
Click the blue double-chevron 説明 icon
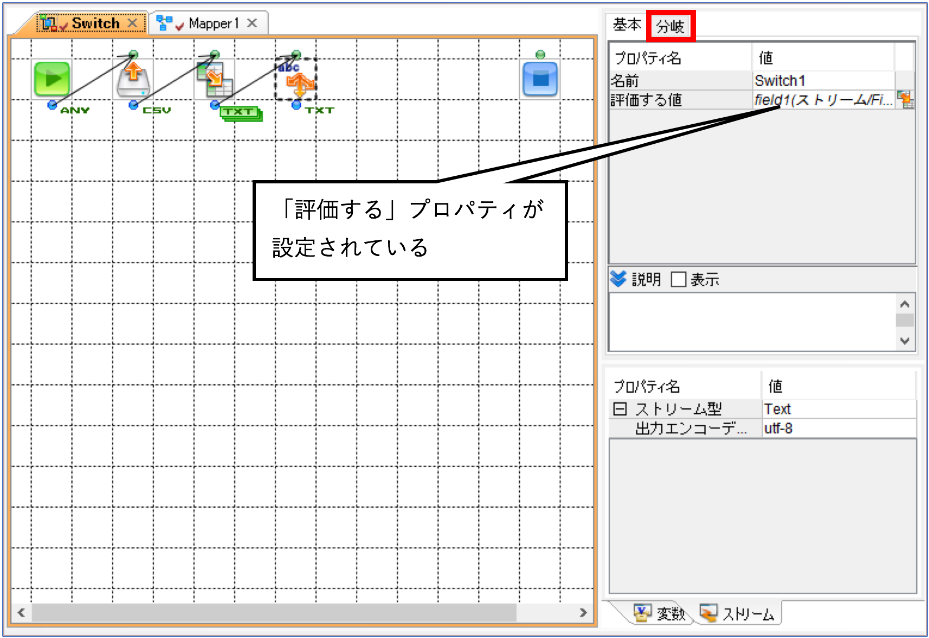[618, 279]
